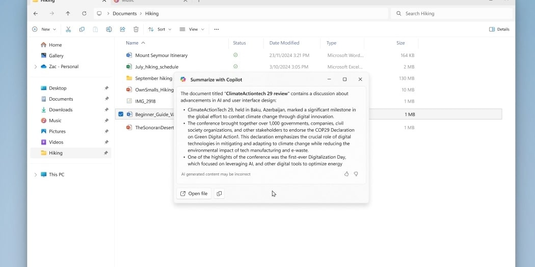Expand the This PC tree node

pyautogui.click(x=35, y=175)
